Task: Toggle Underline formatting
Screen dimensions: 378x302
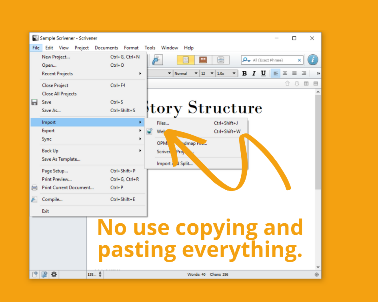Action: (x=263, y=73)
